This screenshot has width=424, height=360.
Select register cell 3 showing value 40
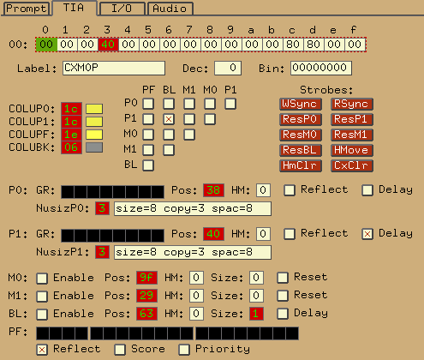(x=108, y=45)
